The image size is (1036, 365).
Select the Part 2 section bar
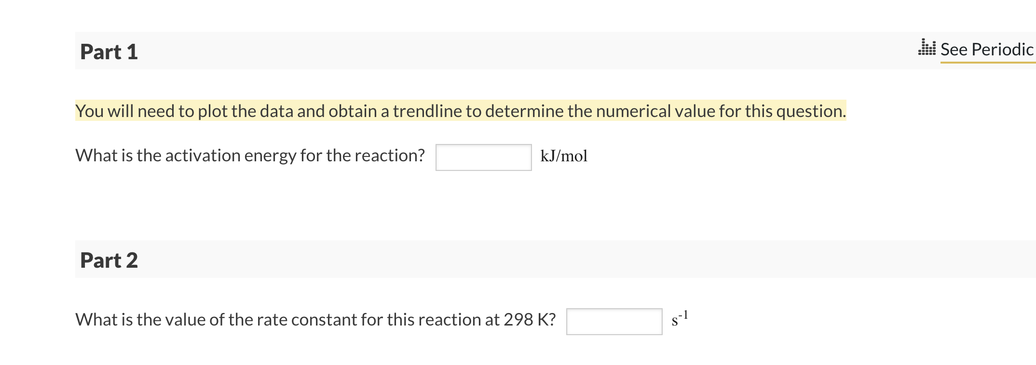(482, 260)
